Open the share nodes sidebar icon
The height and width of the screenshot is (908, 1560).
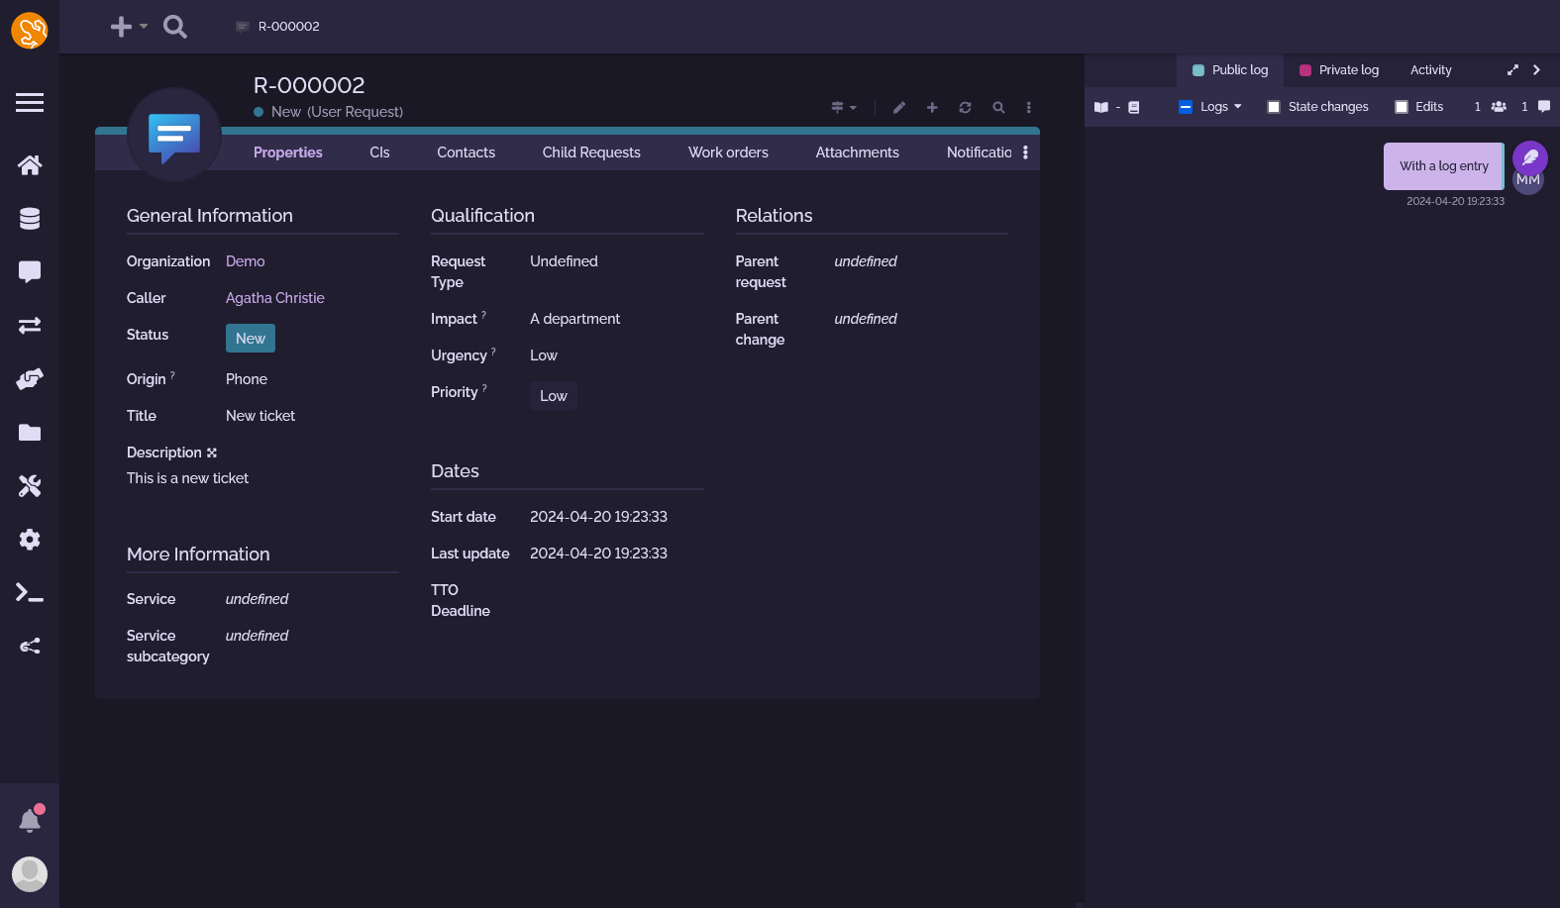tap(30, 646)
